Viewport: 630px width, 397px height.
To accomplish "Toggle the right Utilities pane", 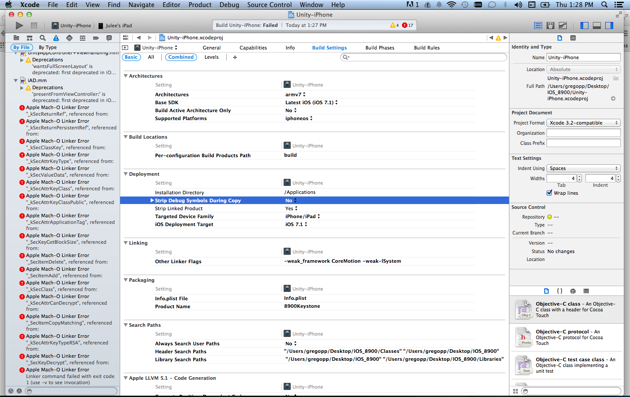I will point(609,26).
